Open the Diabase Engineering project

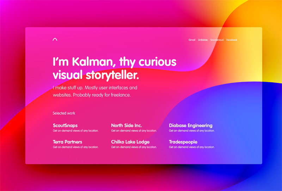[190, 125]
